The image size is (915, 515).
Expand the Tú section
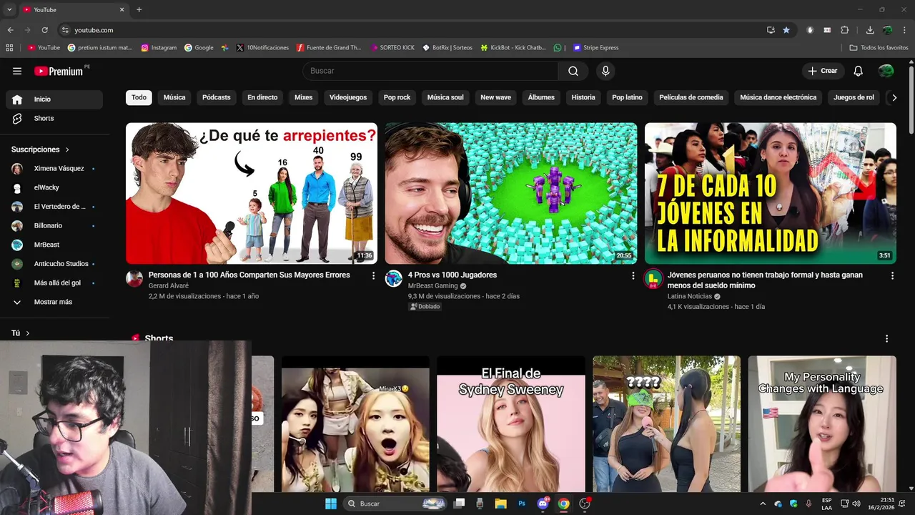(21, 333)
